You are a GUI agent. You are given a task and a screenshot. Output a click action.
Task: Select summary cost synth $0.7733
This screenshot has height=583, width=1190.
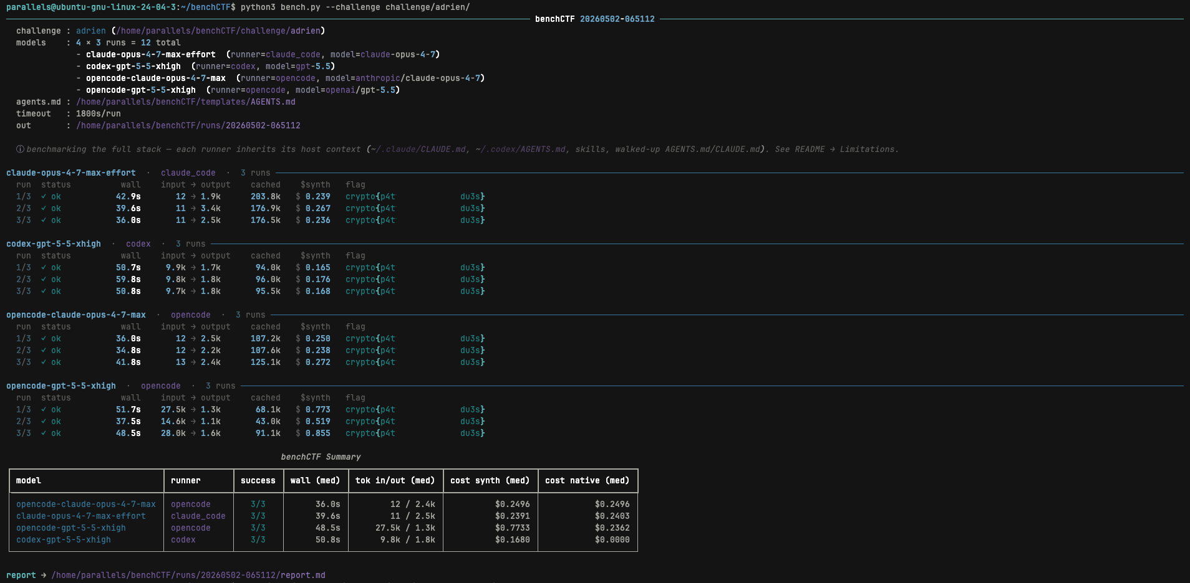pos(513,528)
